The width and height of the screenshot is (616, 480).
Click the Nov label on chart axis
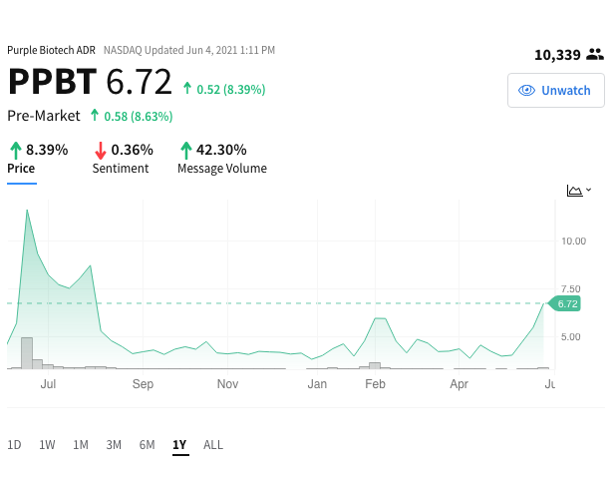[x=228, y=383]
